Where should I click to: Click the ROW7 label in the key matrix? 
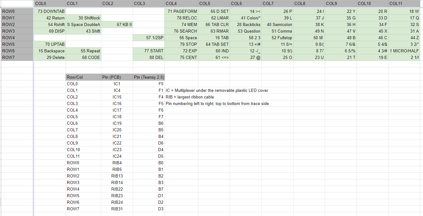point(17,57)
